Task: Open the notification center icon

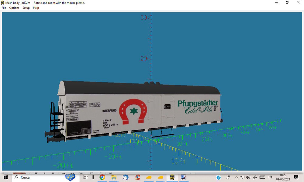Action: point(296,177)
